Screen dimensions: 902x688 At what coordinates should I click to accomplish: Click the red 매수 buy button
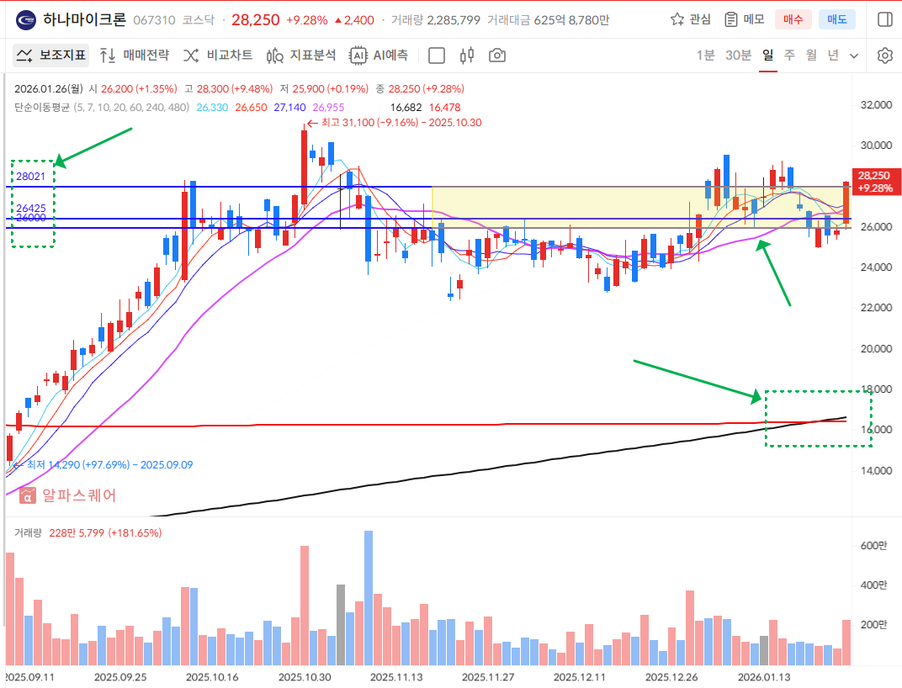click(x=793, y=19)
